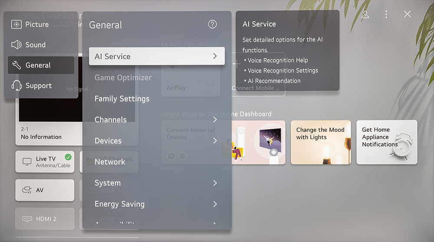Image resolution: width=434 pixels, height=242 pixels.
Task: Expand the System chevron arrow
Action: 215,183
